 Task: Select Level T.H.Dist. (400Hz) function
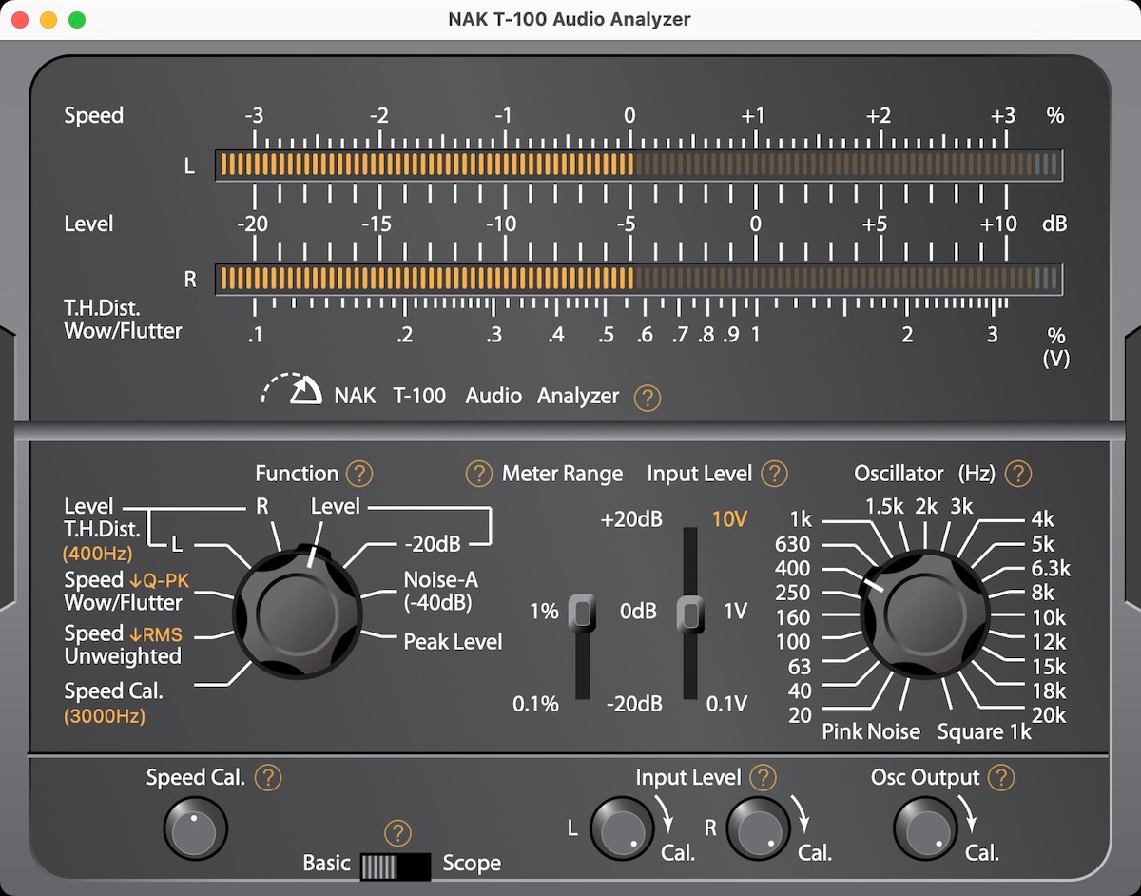click(x=103, y=529)
